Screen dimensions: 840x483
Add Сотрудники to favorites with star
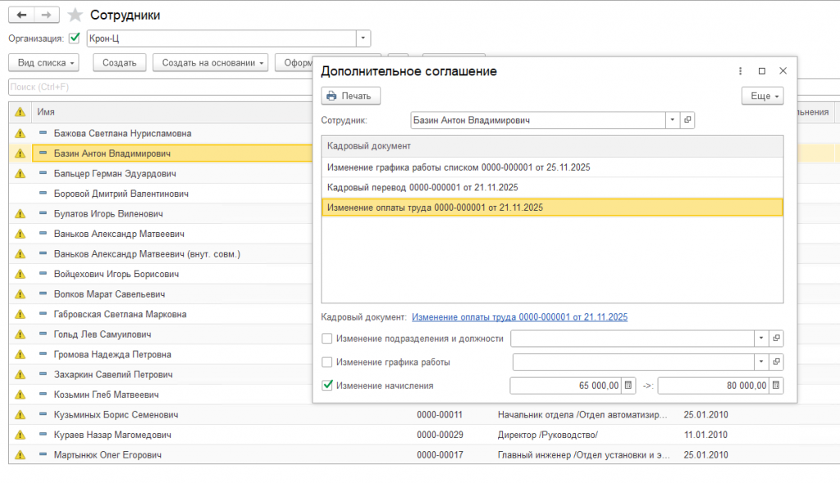[x=75, y=16]
